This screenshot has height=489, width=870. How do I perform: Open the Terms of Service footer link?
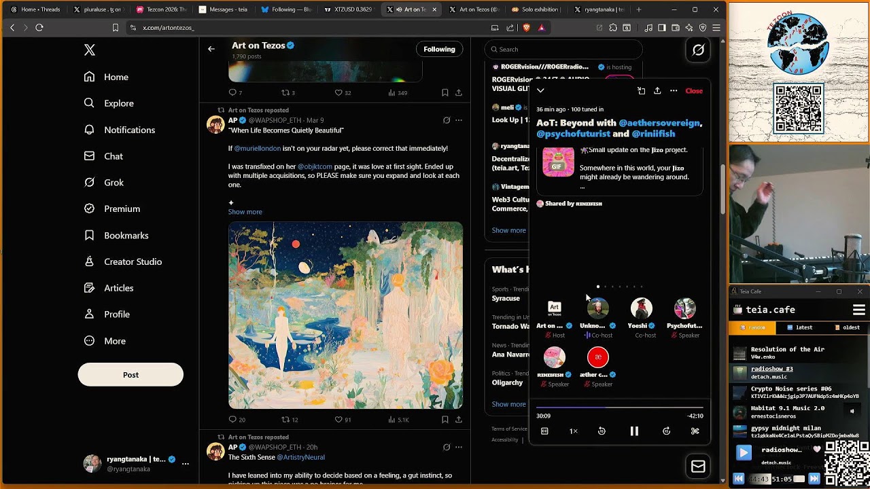509,429
